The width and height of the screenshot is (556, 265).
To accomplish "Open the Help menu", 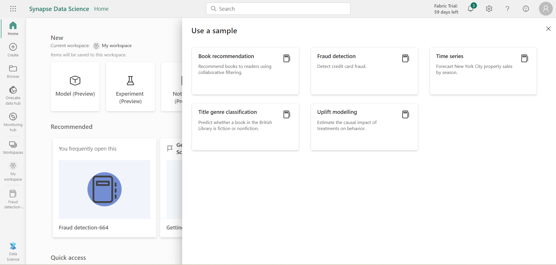I will [507, 9].
